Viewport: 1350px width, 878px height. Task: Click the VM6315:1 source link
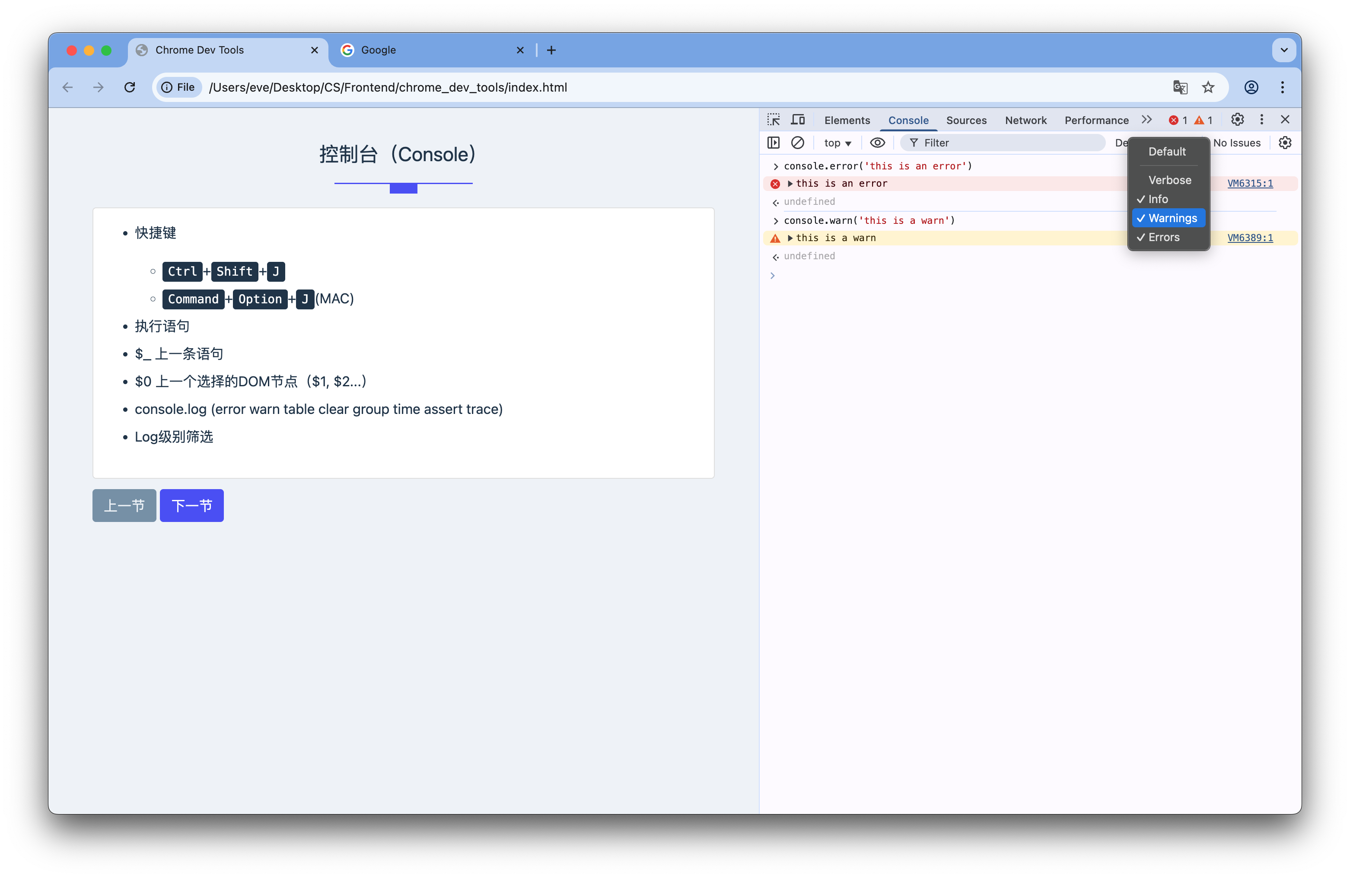coord(1250,183)
